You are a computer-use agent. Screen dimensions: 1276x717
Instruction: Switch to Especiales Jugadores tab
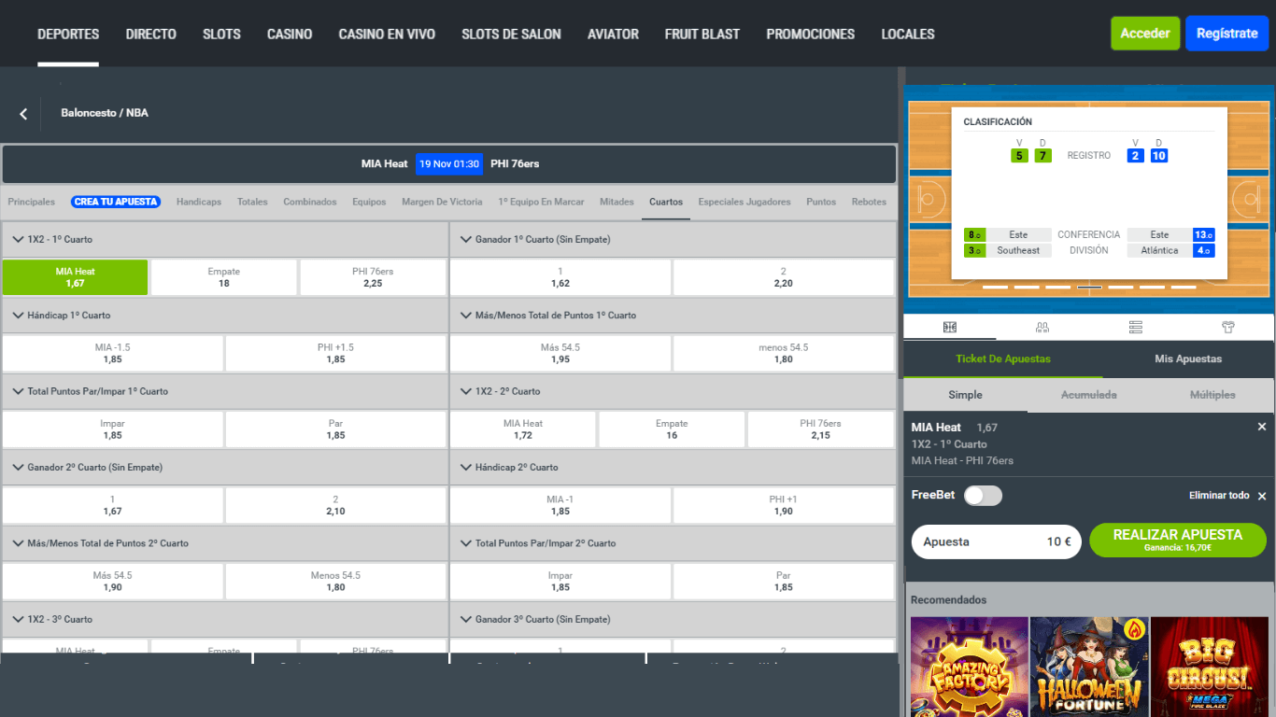[x=744, y=202]
